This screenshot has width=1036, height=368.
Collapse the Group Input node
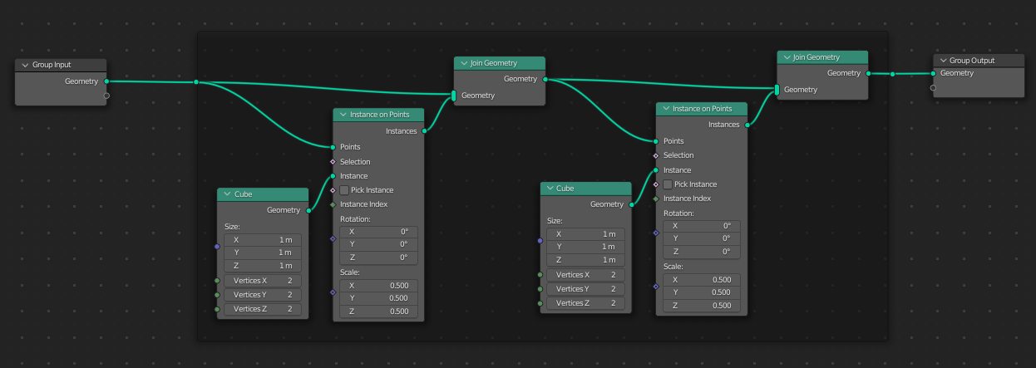pyautogui.click(x=25, y=65)
